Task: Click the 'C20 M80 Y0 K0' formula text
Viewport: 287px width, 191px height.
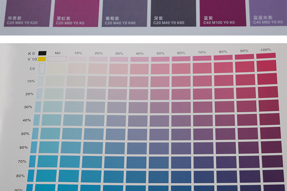Action: 70,23
